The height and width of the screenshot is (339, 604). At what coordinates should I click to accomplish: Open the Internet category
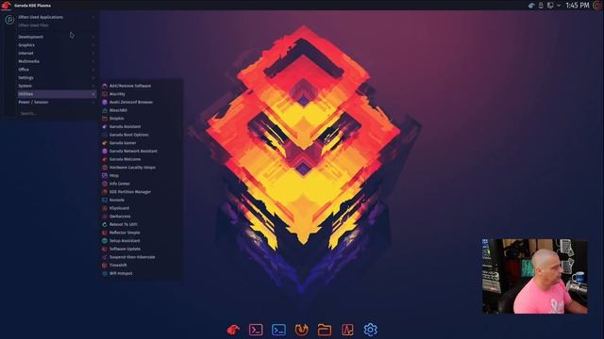click(57, 53)
